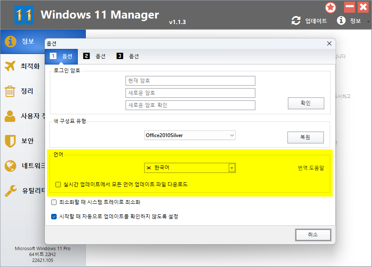The width and height of the screenshot is (372, 267).
Task: Check 실시간 업데이트 언어 파일 다운로드 checkbox
Action: coord(58,184)
